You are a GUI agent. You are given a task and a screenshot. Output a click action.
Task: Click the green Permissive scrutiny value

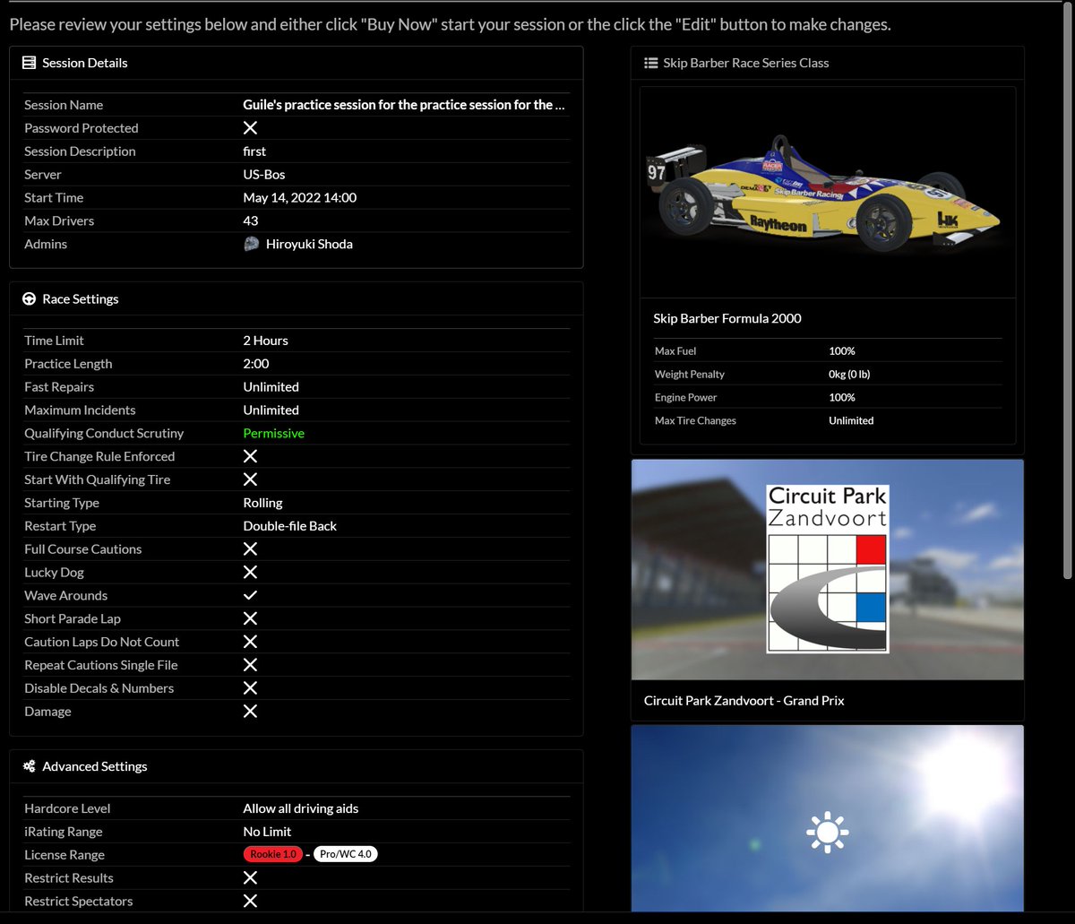pyautogui.click(x=274, y=433)
